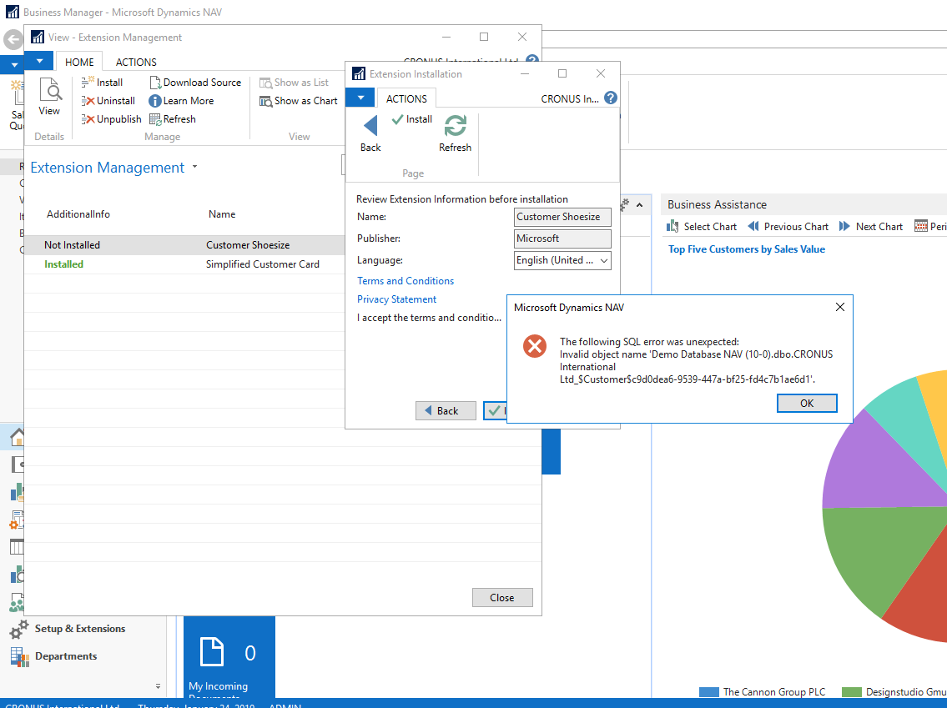Image resolution: width=947 pixels, height=708 pixels.
Task: Switch to the HOME tab in Extension Management
Action: click(79, 63)
